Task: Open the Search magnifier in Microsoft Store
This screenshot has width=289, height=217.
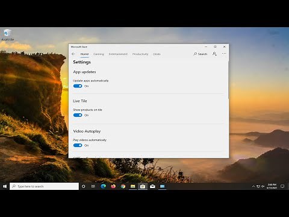Action: coord(200,54)
